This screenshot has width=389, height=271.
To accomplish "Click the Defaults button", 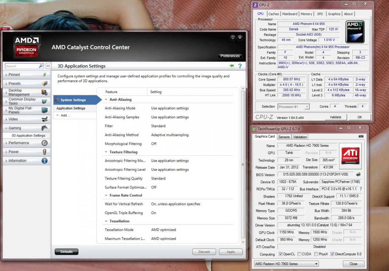I will coord(66,252).
